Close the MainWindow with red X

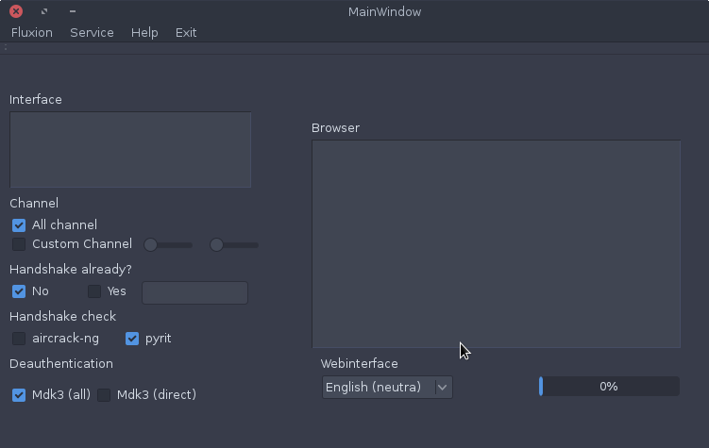(x=16, y=11)
